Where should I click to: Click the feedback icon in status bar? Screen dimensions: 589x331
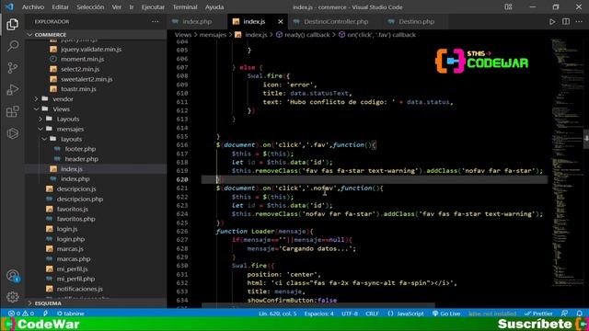pyautogui.click(x=564, y=314)
